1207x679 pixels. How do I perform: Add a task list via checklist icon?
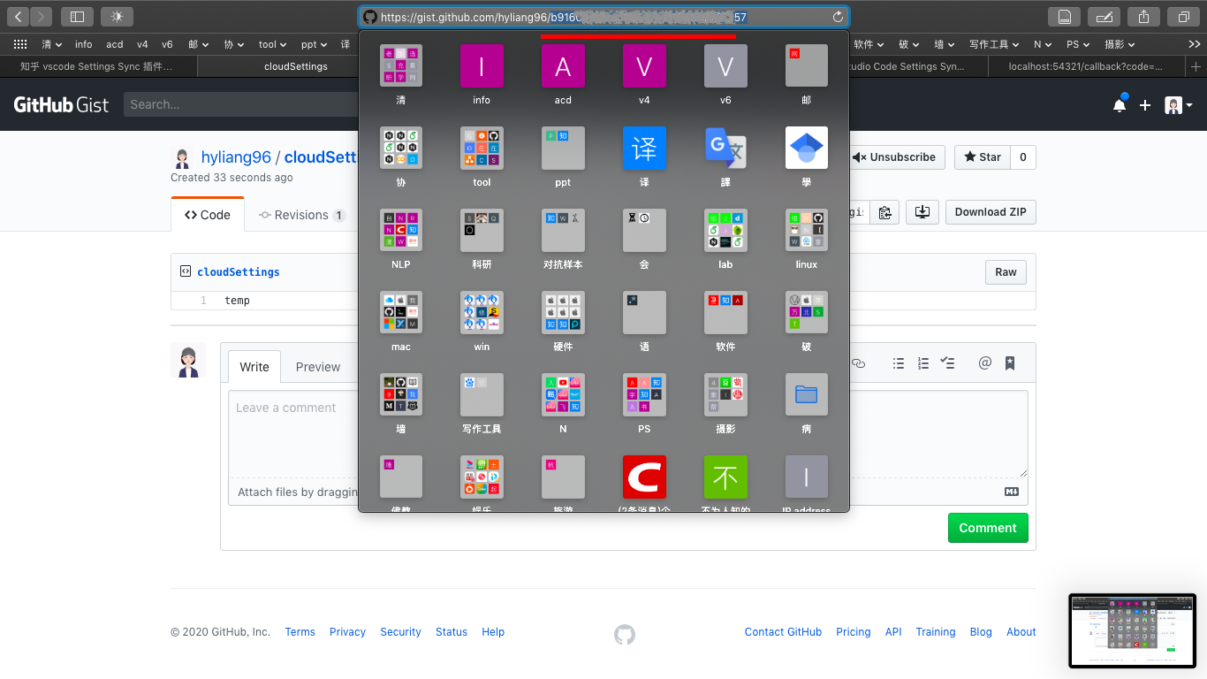pos(948,363)
